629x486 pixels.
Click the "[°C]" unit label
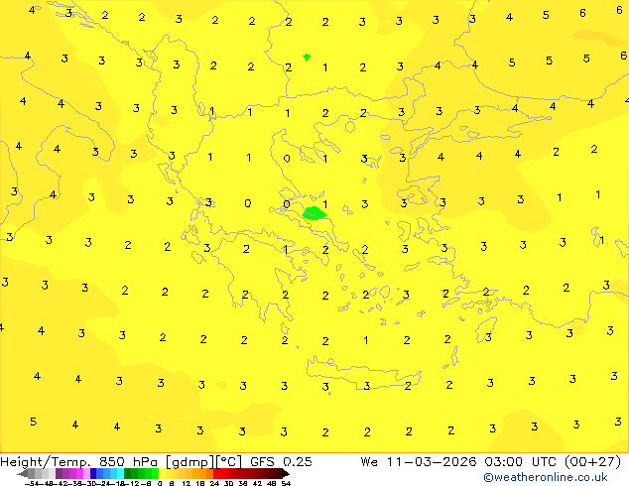229,462
